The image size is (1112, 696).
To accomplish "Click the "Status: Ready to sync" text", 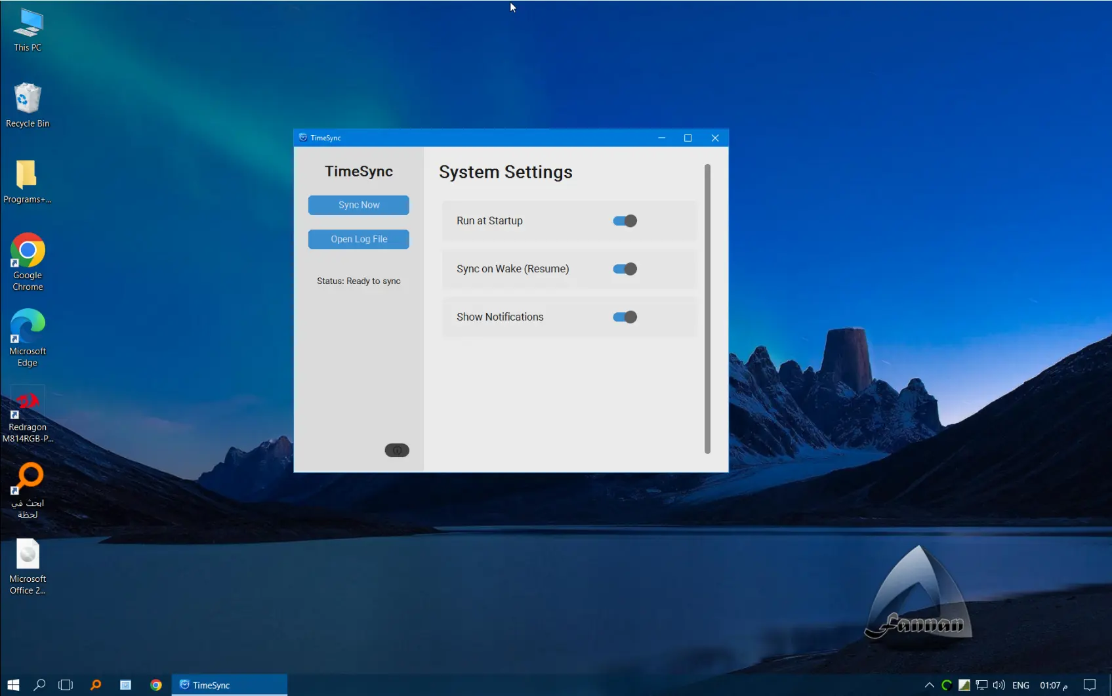I will tap(358, 281).
